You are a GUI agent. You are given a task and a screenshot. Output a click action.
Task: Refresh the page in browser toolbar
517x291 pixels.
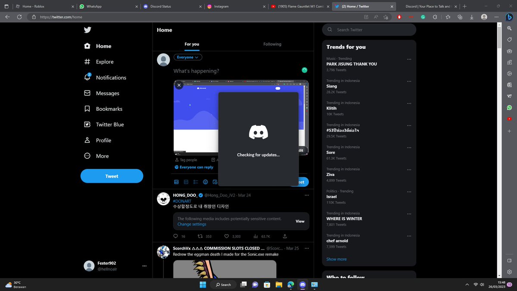(x=19, y=17)
